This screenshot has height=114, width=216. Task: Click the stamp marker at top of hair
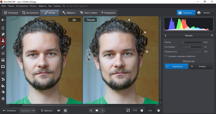click(x=129, y=20)
